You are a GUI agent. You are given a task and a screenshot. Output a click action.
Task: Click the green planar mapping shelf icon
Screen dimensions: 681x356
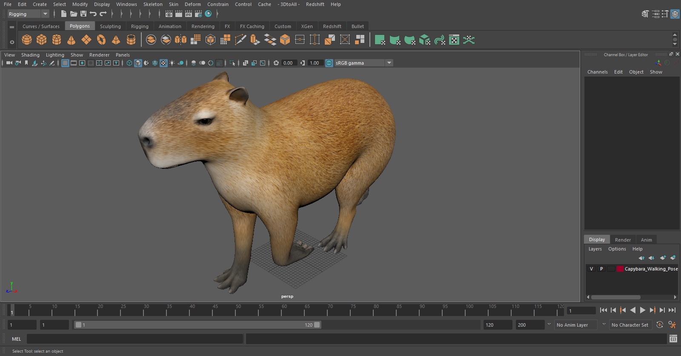click(x=380, y=40)
